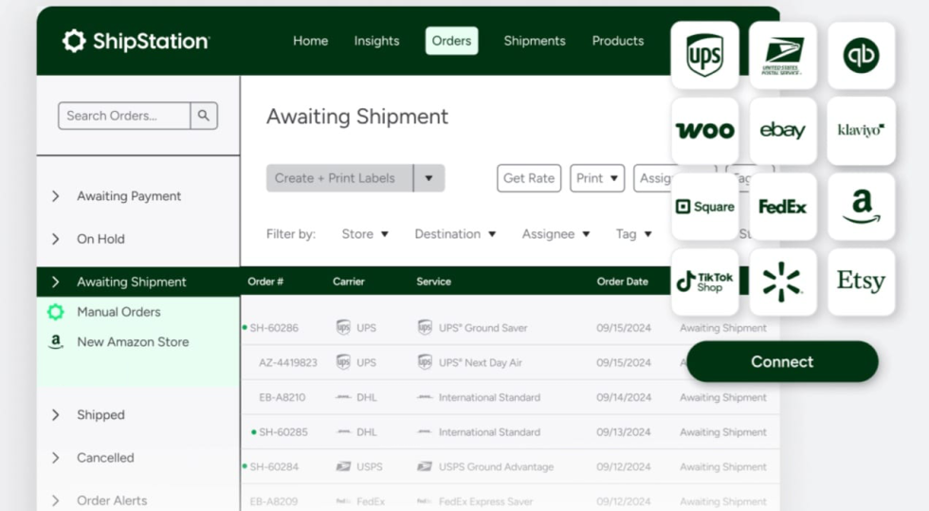Pick the Klaviyo integration tile
The image size is (929, 511).
point(861,131)
